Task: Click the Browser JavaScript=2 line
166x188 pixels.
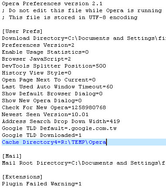Action: point(36,59)
